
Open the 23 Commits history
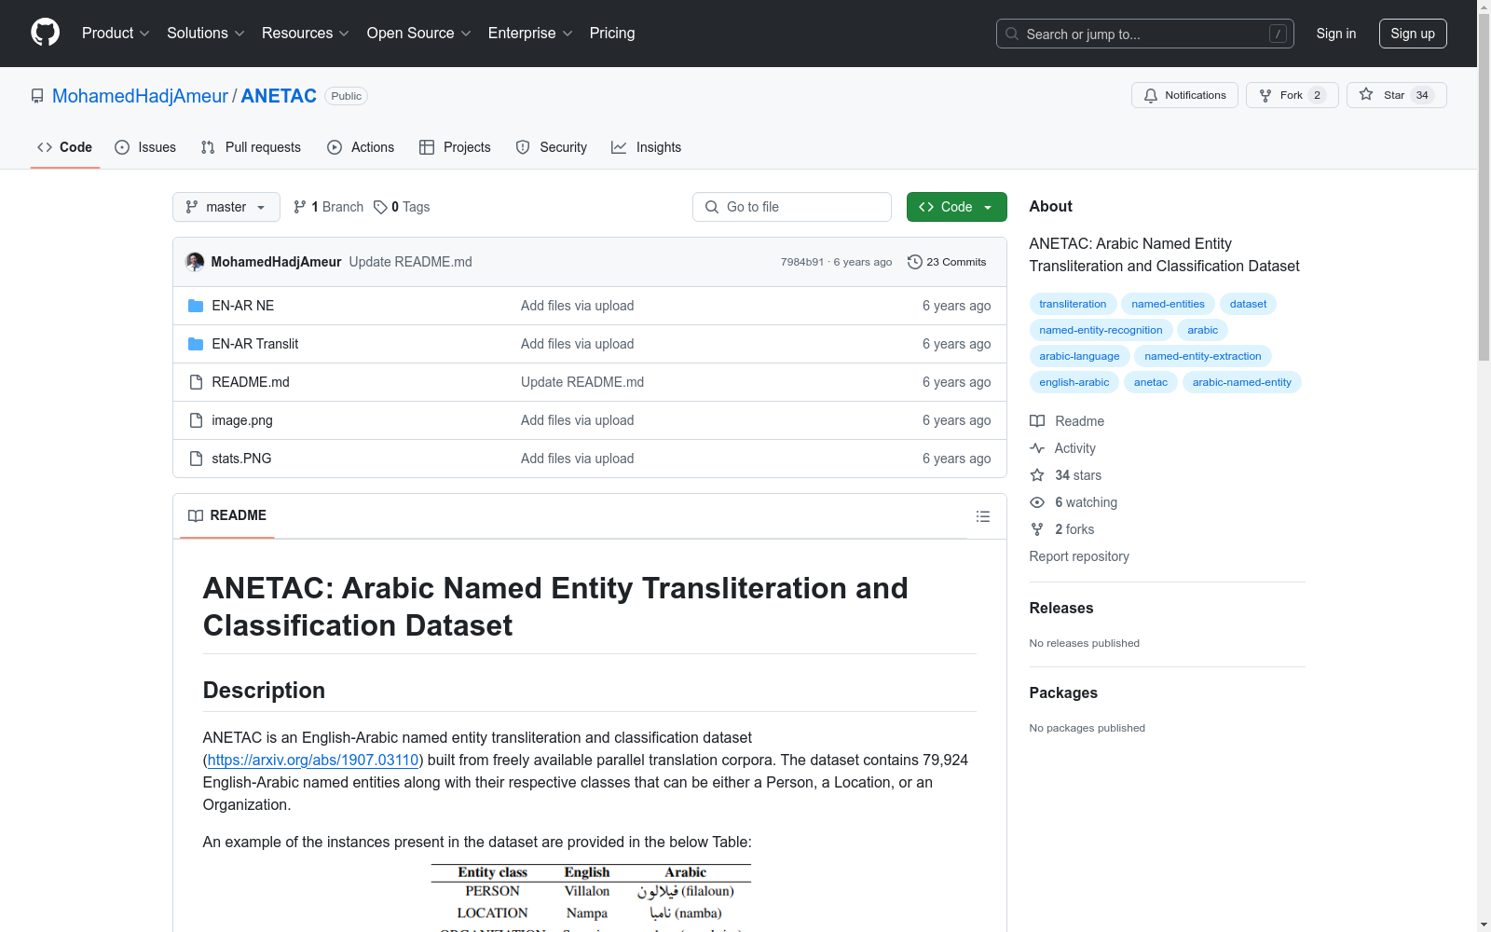[947, 262]
